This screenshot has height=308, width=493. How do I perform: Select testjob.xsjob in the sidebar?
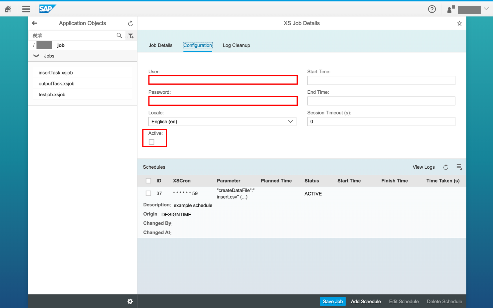coord(52,94)
